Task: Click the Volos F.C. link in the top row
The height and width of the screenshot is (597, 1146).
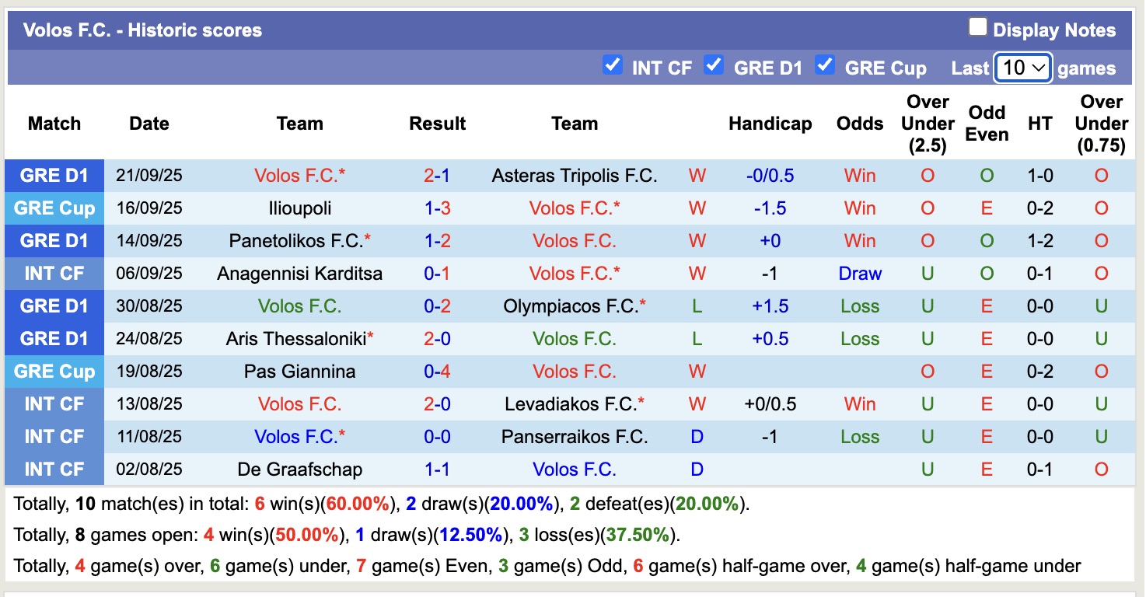Action: (x=299, y=175)
